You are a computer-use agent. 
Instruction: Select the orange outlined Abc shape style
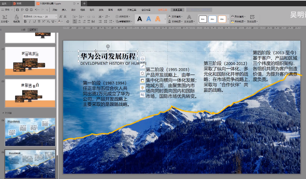point(222,19)
